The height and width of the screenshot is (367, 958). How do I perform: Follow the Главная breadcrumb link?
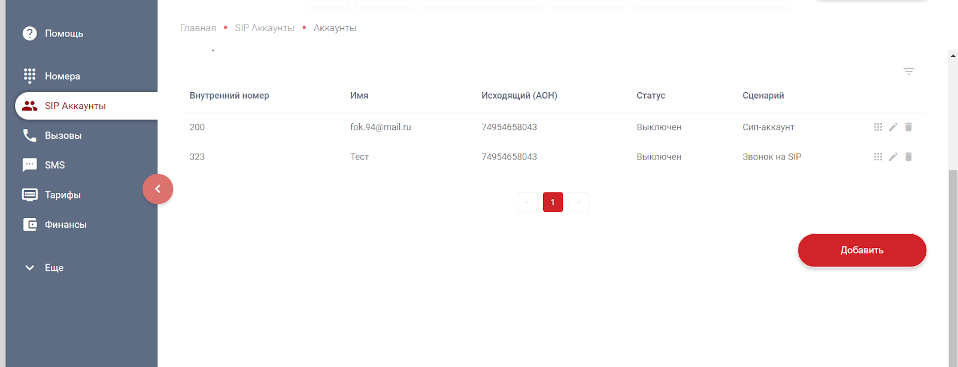point(198,28)
